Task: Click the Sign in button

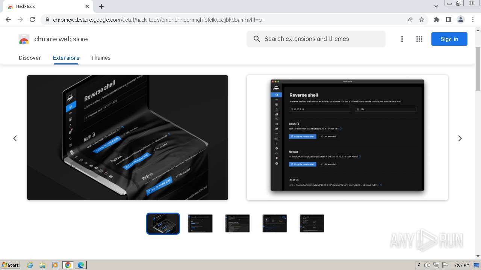Action: (449, 39)
